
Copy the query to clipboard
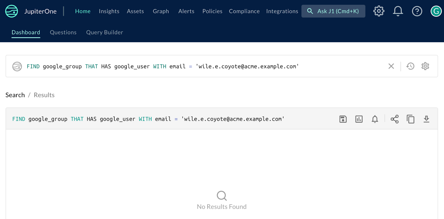pos(410,119)
